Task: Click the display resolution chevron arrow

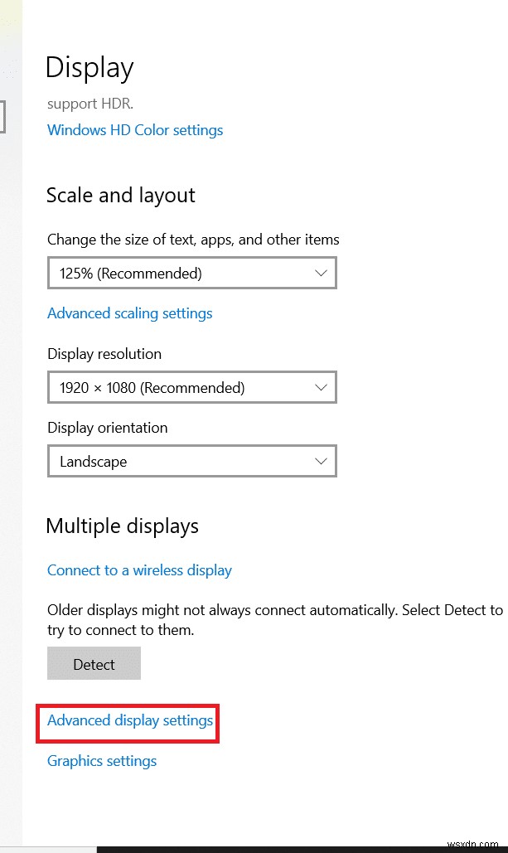Action: pos(322,387)
